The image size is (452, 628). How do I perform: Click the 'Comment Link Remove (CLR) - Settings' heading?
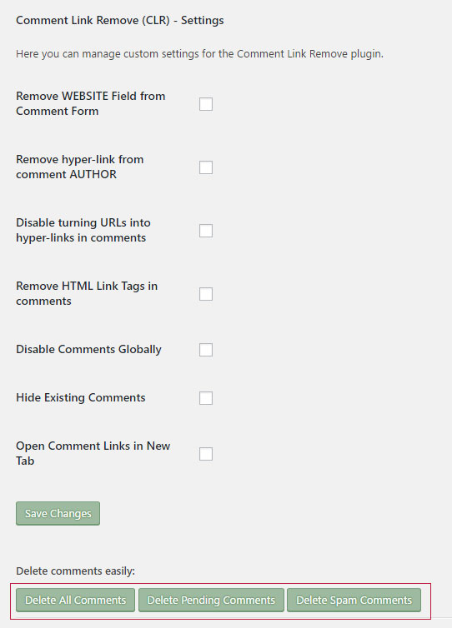(120, 21)
